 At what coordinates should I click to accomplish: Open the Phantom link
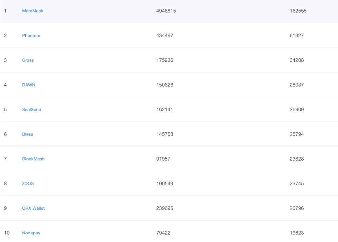(31, 35)
